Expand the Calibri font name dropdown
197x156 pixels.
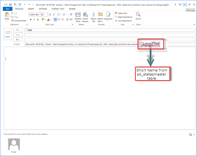[40, 15]
